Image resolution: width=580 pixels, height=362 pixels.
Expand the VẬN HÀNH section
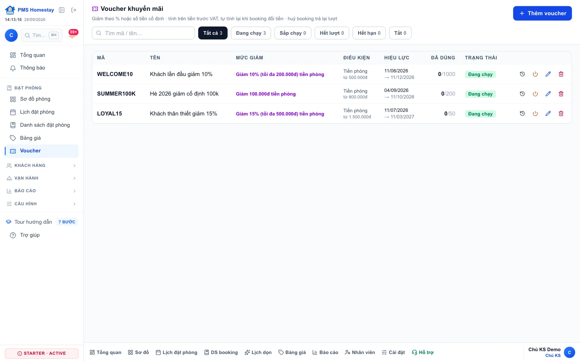[x=42, y=178]
